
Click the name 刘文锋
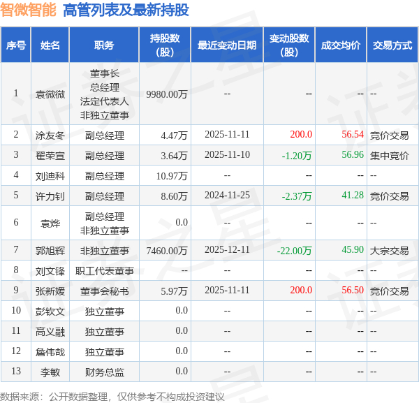50,271
